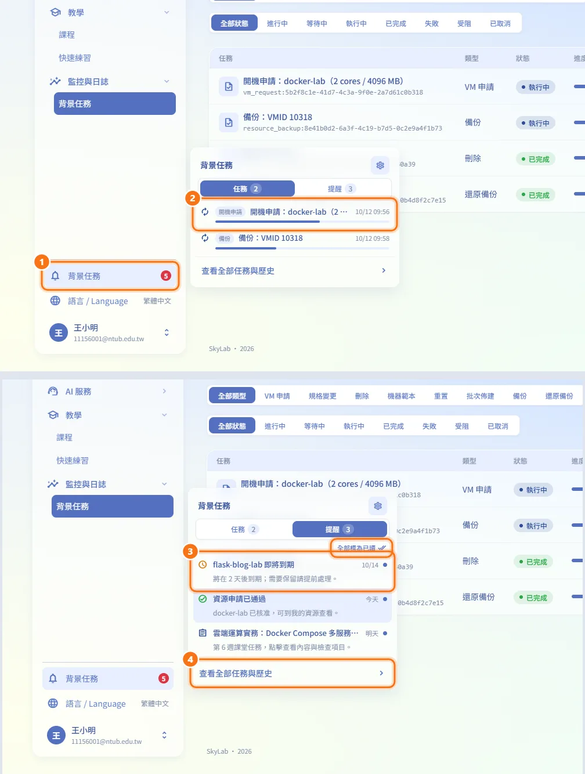Switch to 提醒 tab in upper popup
The width and height of the screenshot is (585, 774).
[341, 189]
